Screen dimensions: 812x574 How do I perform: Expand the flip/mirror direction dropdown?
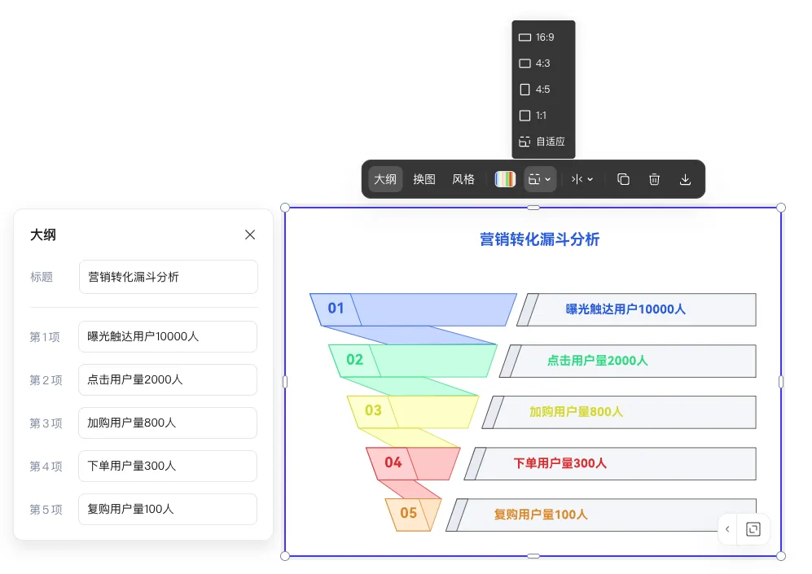[582, 179]
